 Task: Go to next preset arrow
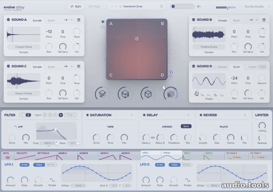[x=115, y=7]
